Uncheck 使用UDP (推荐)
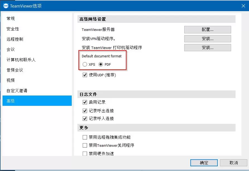Viewport: 249px width, 171px height. (85, 75)
